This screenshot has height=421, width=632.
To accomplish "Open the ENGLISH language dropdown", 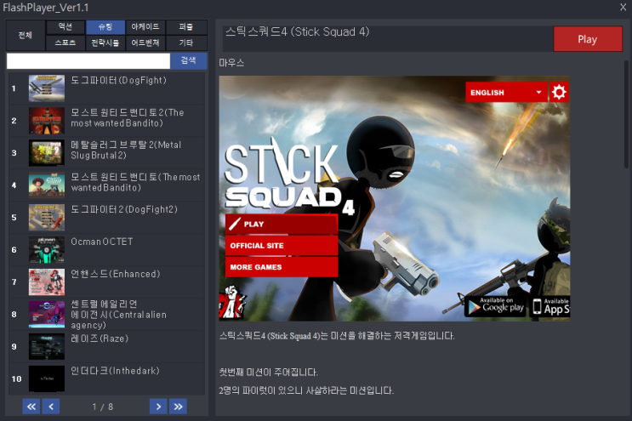I will pos(506,92).
